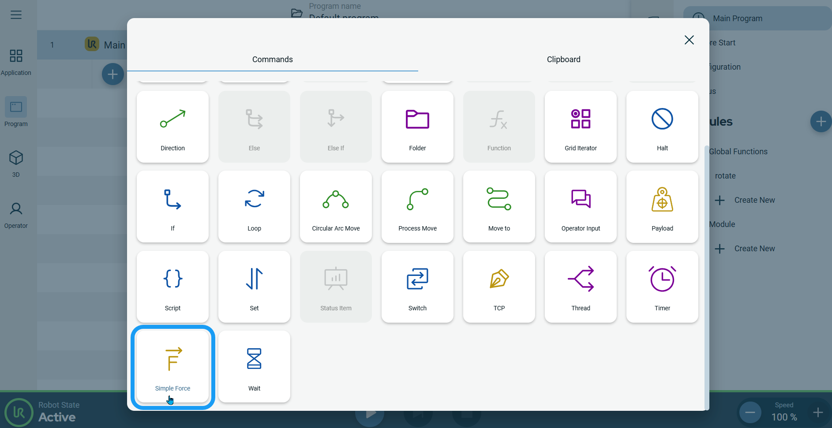Viewport: 832px width, 428px height.
Task: Add a Script command
Action: [x=172, y=287]
